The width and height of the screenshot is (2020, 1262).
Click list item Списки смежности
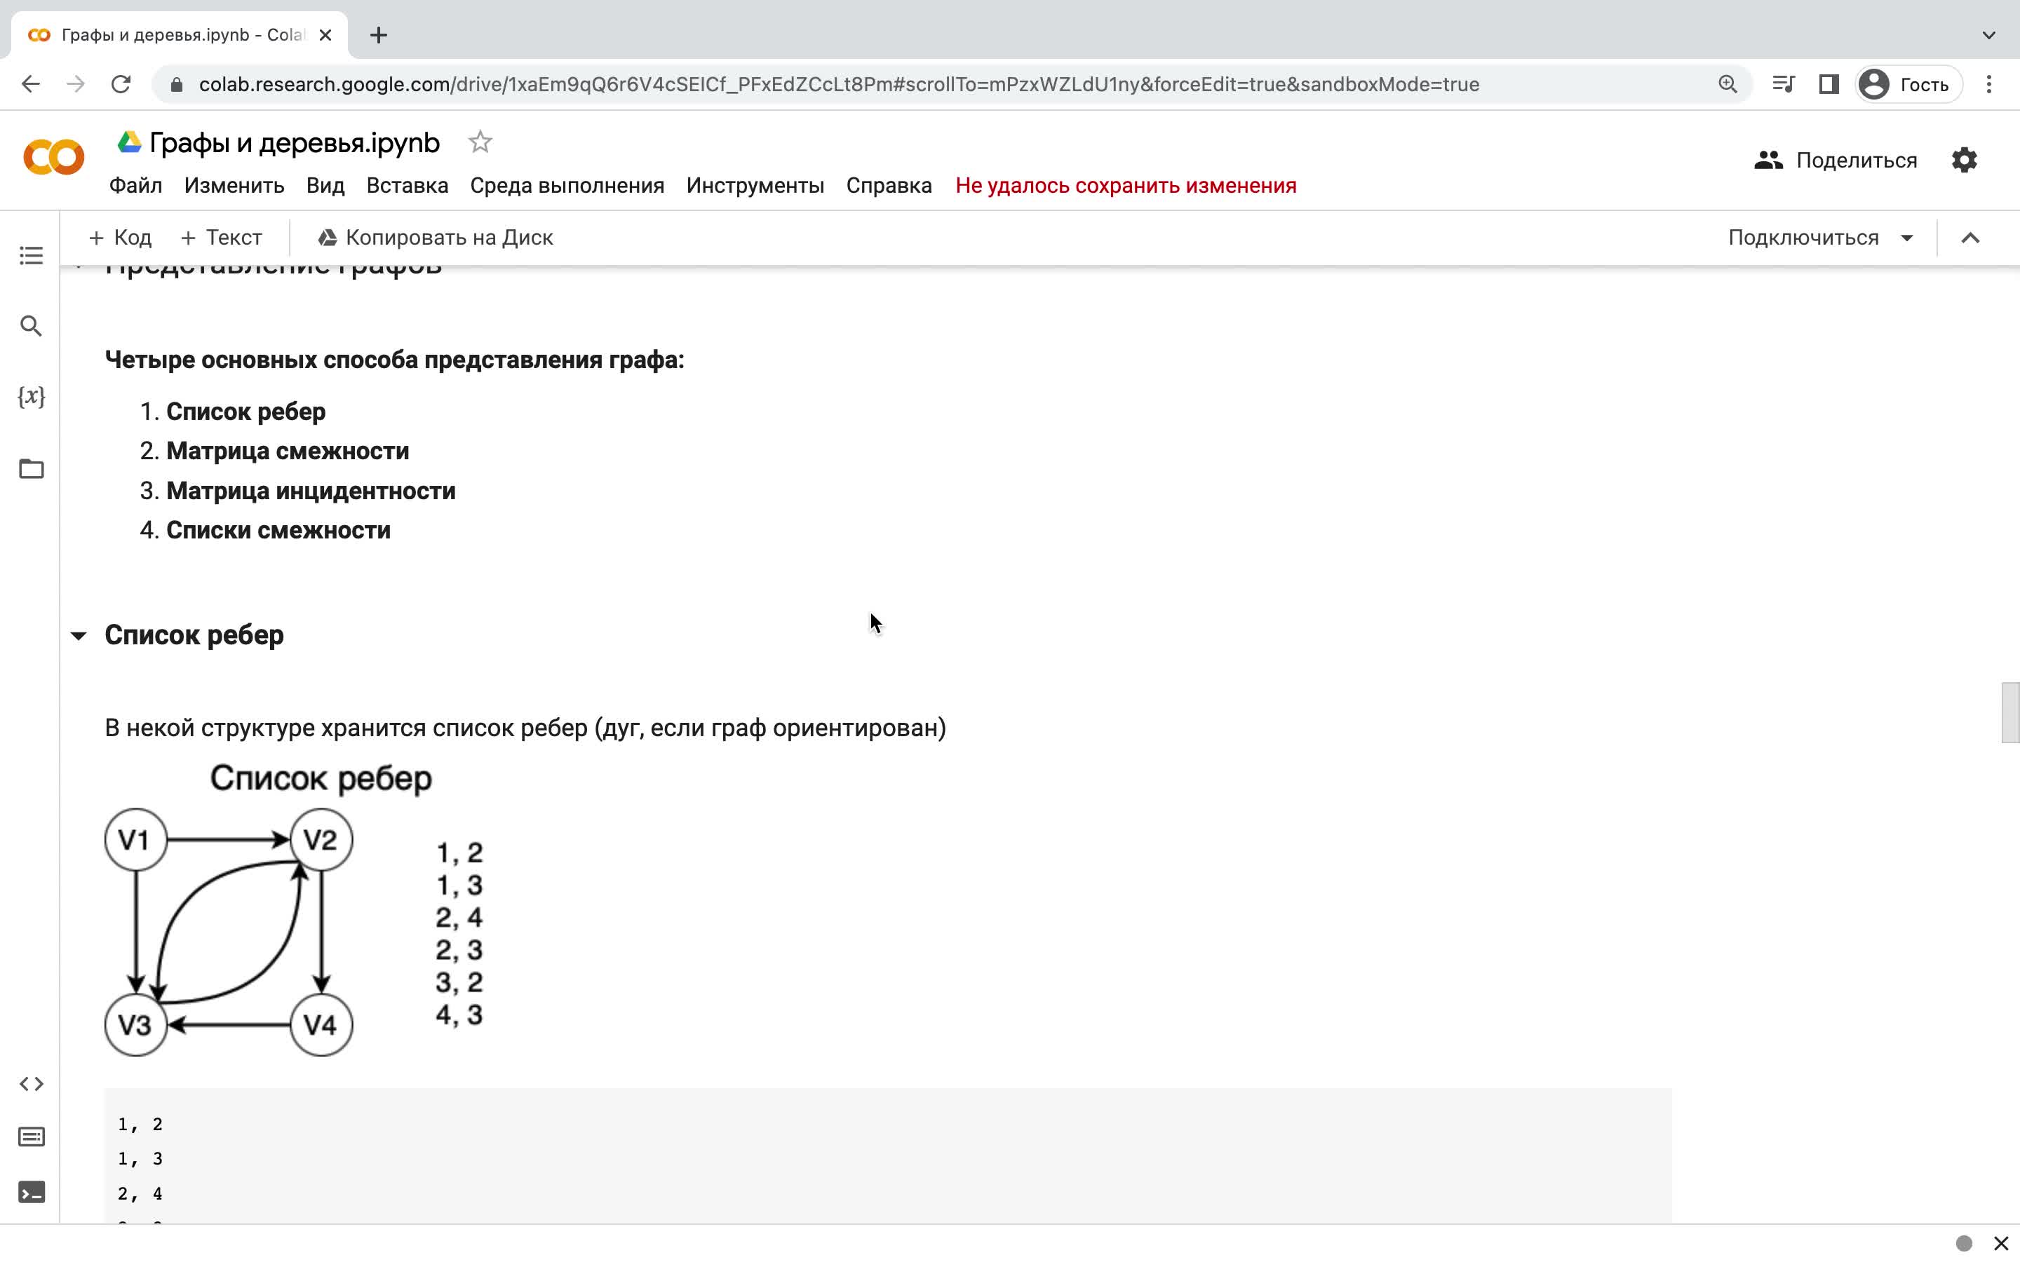[x=278, y=530]
